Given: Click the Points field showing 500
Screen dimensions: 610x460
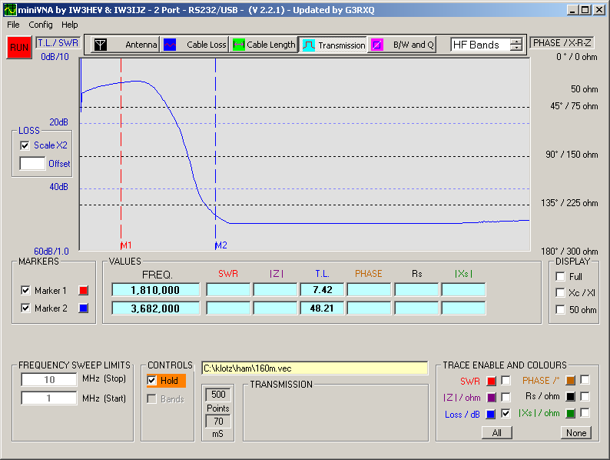Looking at the screenshot, I should pos(218,395).
